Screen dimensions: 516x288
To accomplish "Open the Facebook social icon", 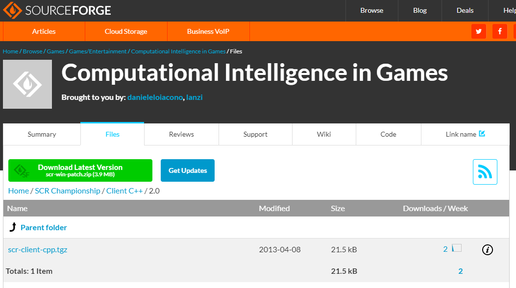I will coord(500,31).
